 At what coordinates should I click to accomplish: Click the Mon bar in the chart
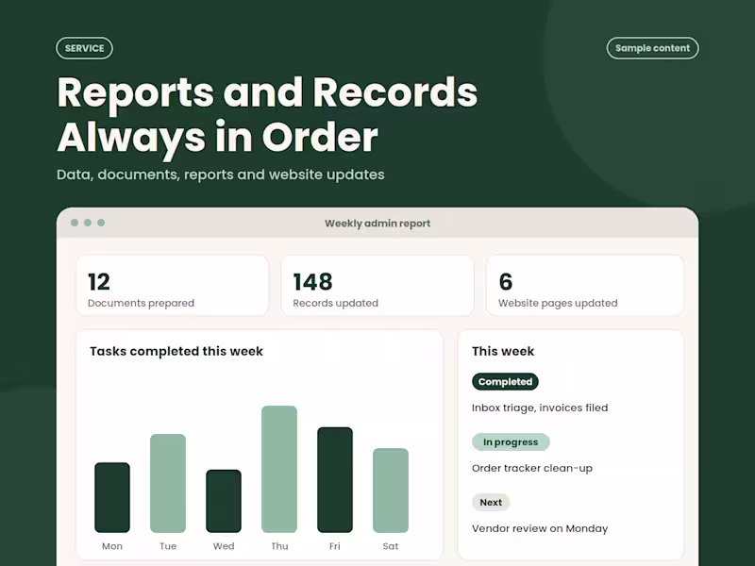coord(112,498)
